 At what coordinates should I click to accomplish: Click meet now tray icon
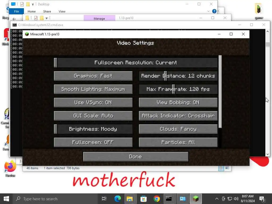pos(223,199)
